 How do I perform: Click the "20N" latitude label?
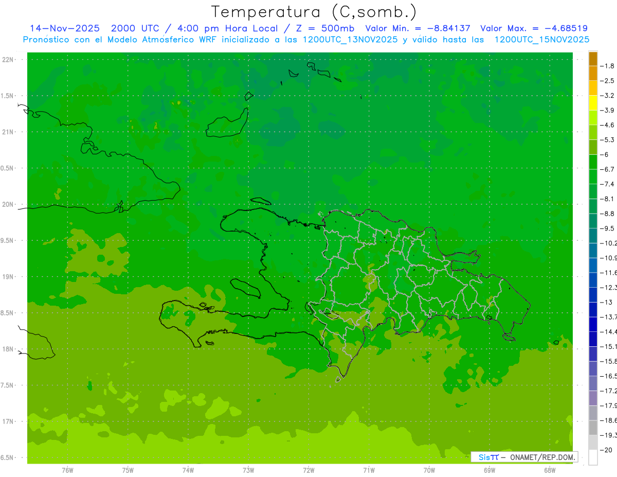click(9, 204)
